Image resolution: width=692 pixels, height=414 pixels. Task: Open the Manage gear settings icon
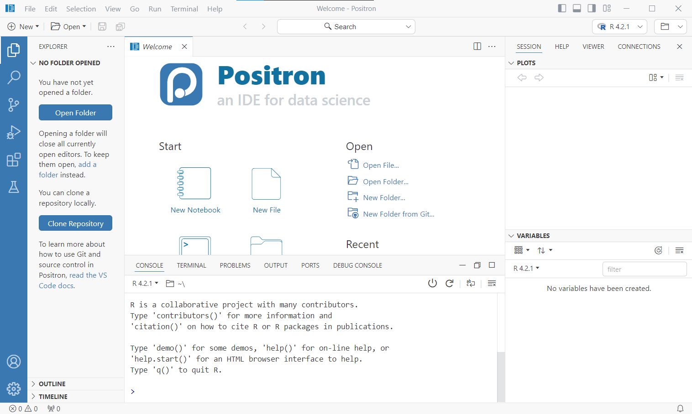pyautogui.click(x=14, y=389)
